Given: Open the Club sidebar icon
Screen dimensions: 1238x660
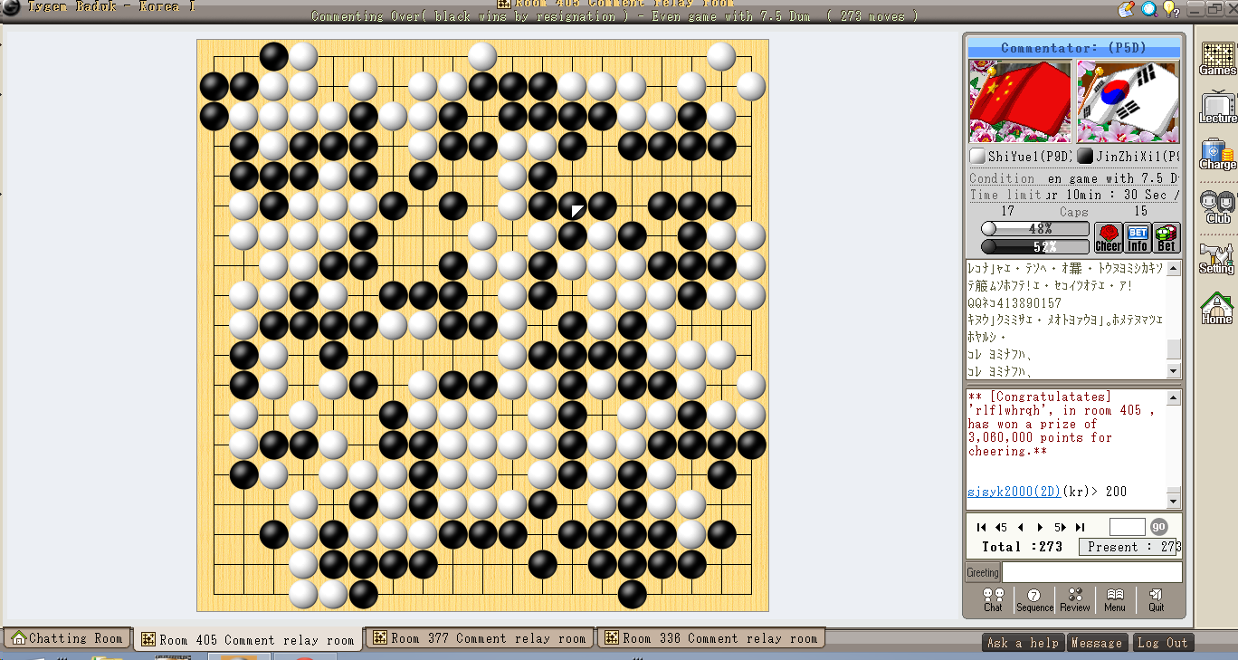Looking at the screenshot, I should click(1217, 207).
